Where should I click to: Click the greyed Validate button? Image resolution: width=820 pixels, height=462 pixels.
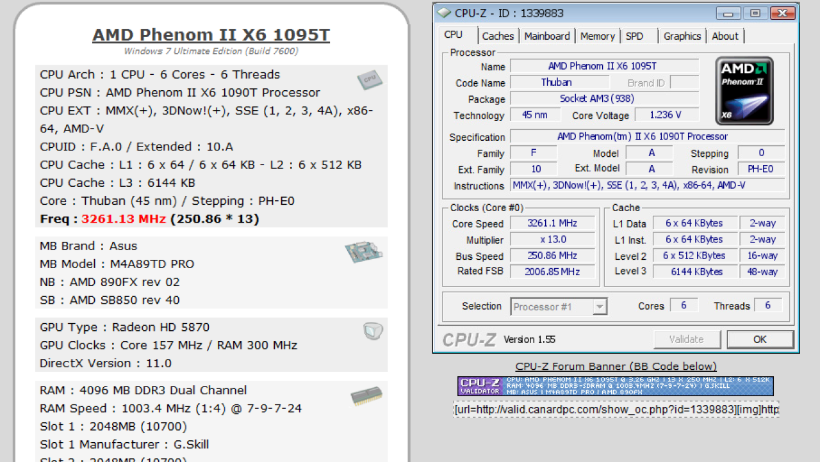(687, 339)
